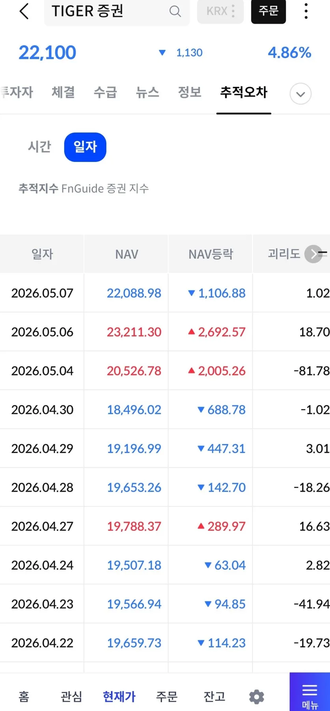Screen dimensions: 330x711
Task: Open 현재가 in bottom navigation
Action: (119, 696)
